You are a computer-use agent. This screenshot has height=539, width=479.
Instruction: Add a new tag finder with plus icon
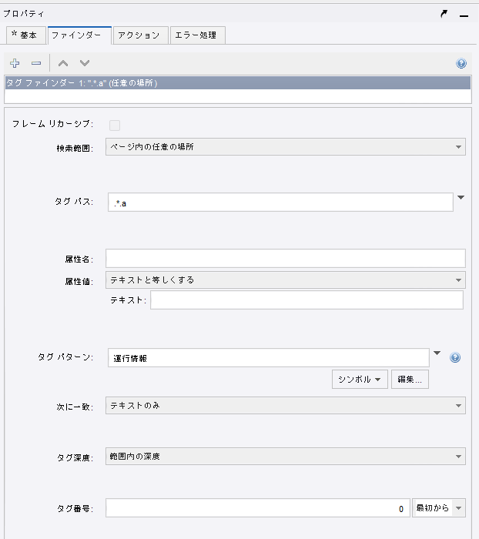(15, 63)
